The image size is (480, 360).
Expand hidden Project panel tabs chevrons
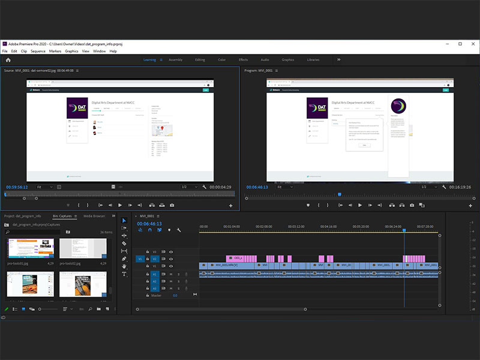[113, 216]
